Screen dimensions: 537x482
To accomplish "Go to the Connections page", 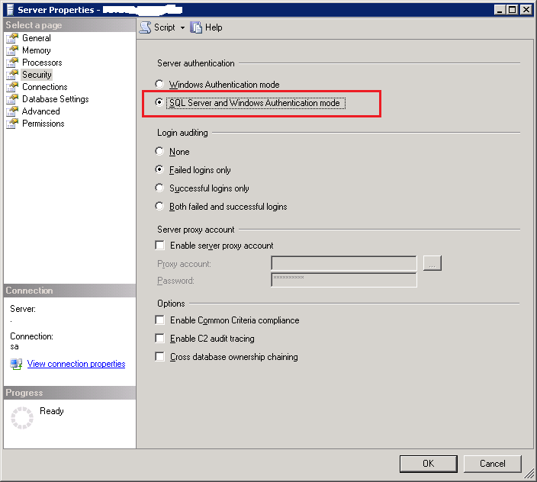I will pyautogui.click(x=45, y=87).
